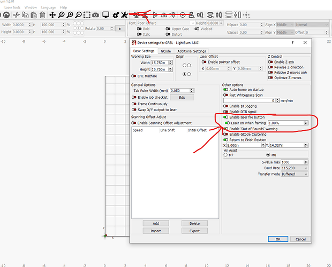Open Device Settings wrench and screwdriver icon
The height and width of the screenshot is (267, 332).
tap(124, 15)
